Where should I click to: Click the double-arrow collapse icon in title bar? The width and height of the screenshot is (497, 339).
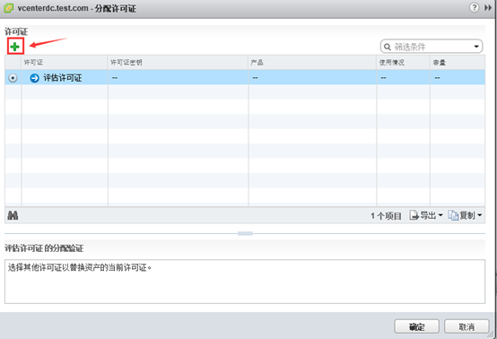(x=488, y=8)
